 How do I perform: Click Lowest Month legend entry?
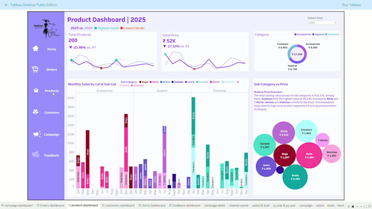[x=132, y=28]
